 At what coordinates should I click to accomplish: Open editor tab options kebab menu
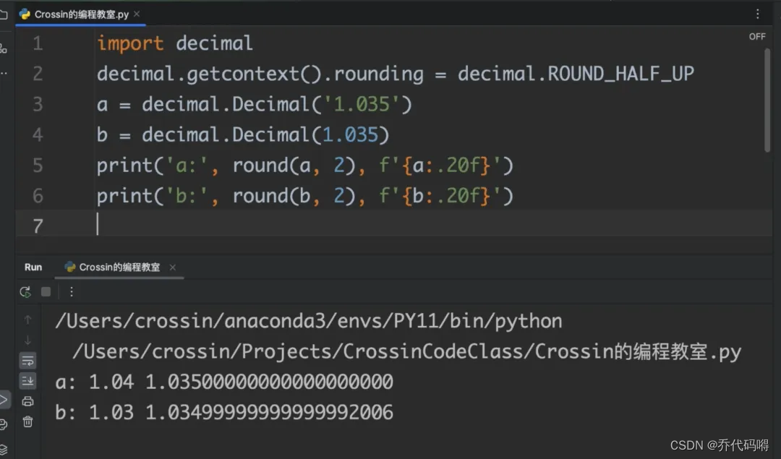[758, 14]
